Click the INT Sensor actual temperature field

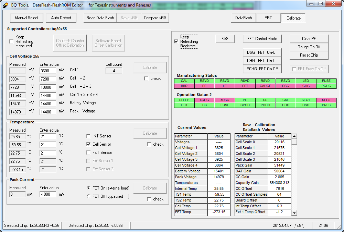(48, 136)
